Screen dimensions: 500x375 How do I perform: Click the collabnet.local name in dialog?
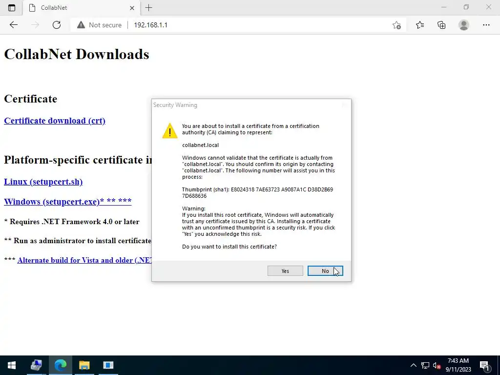[200, 145]
